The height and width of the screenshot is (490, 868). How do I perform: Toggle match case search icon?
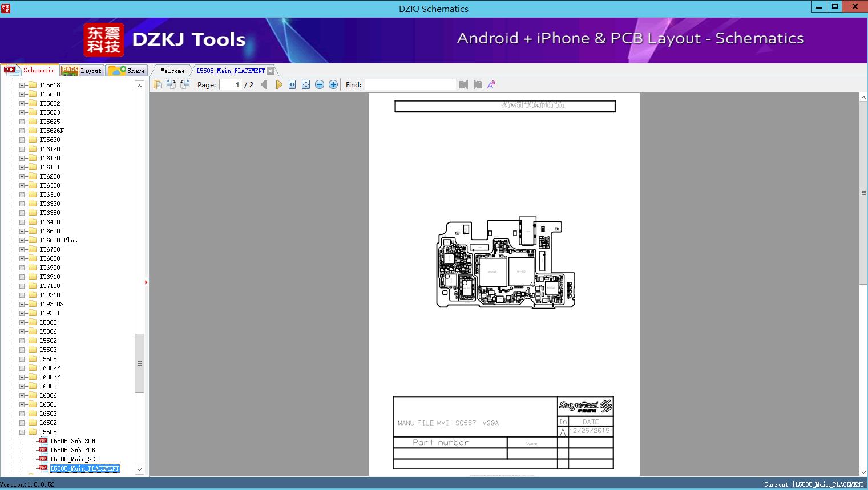point(491,84)
